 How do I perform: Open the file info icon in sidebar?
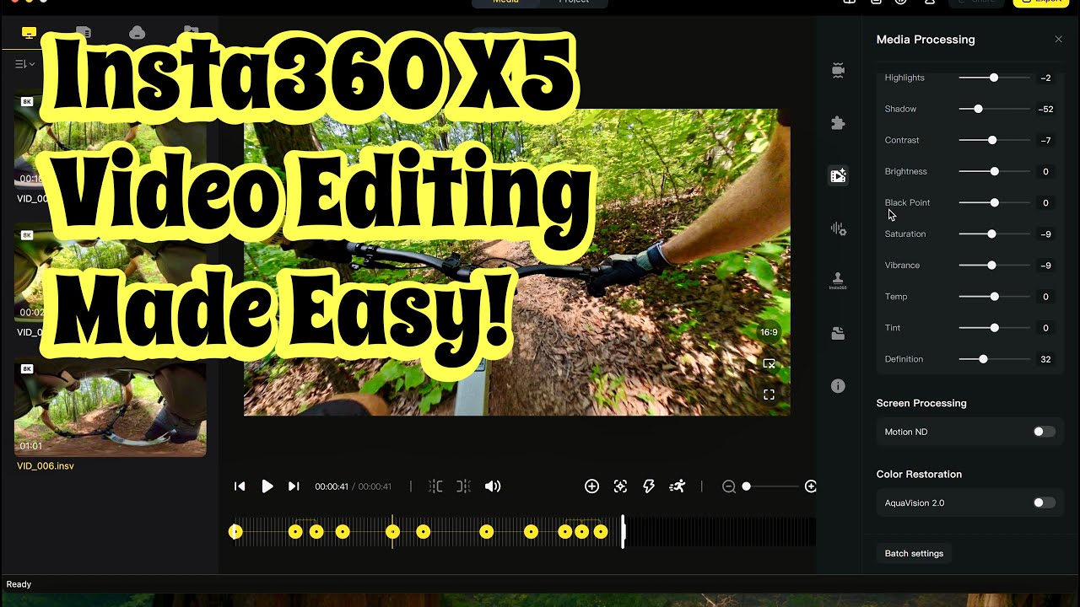[838, 386]
